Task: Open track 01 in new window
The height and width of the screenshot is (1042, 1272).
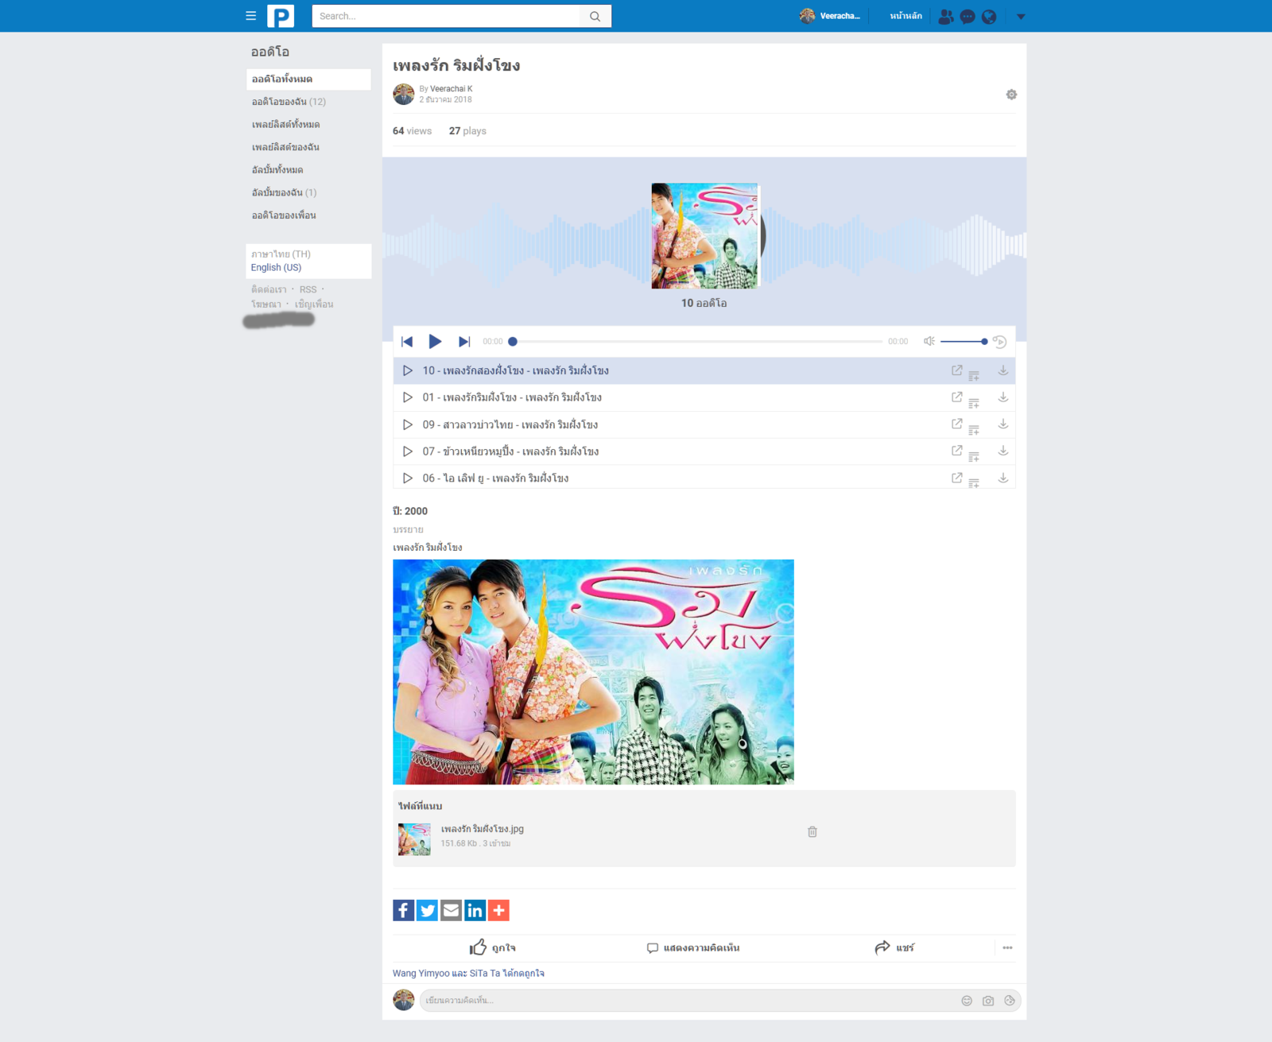Action: (957, 397)
